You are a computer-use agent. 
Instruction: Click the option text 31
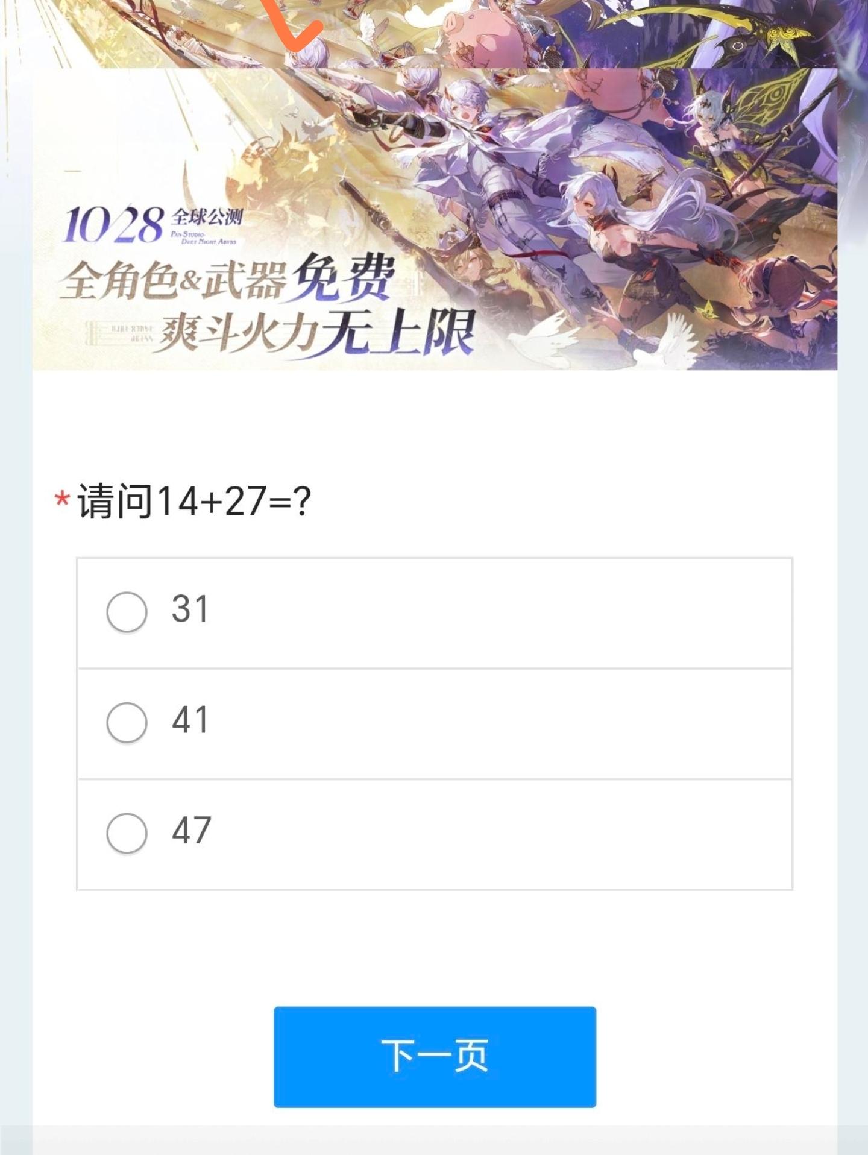(x=190, y=609)
